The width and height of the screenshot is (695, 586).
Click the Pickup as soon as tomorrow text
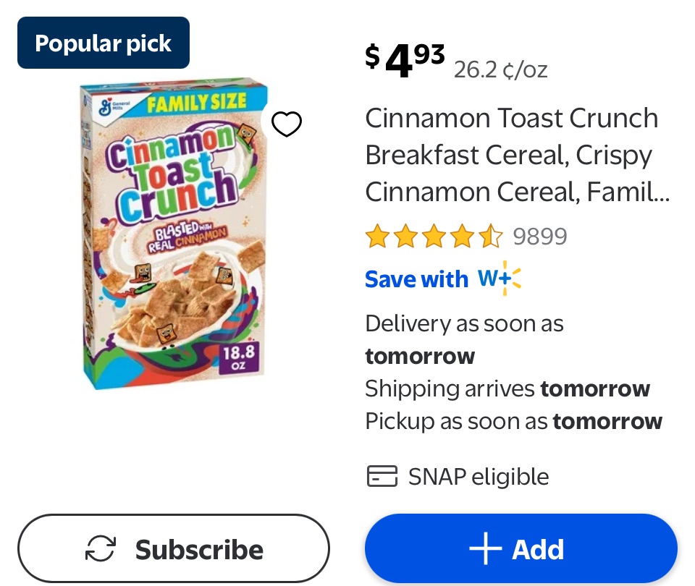click(x=513, y=421)
